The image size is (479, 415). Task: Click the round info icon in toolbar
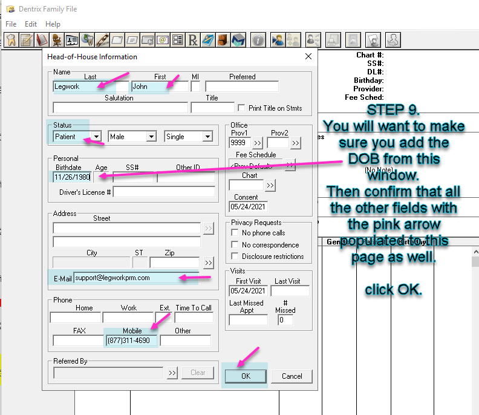pos(258,40)
